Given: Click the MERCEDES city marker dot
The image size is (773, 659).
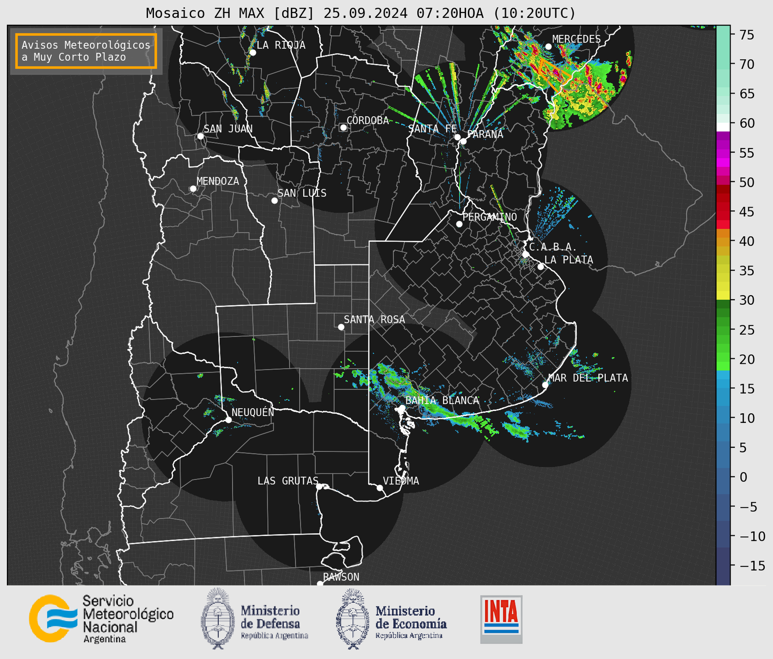Looking at the screenshot, I should [x=548, y=47].
